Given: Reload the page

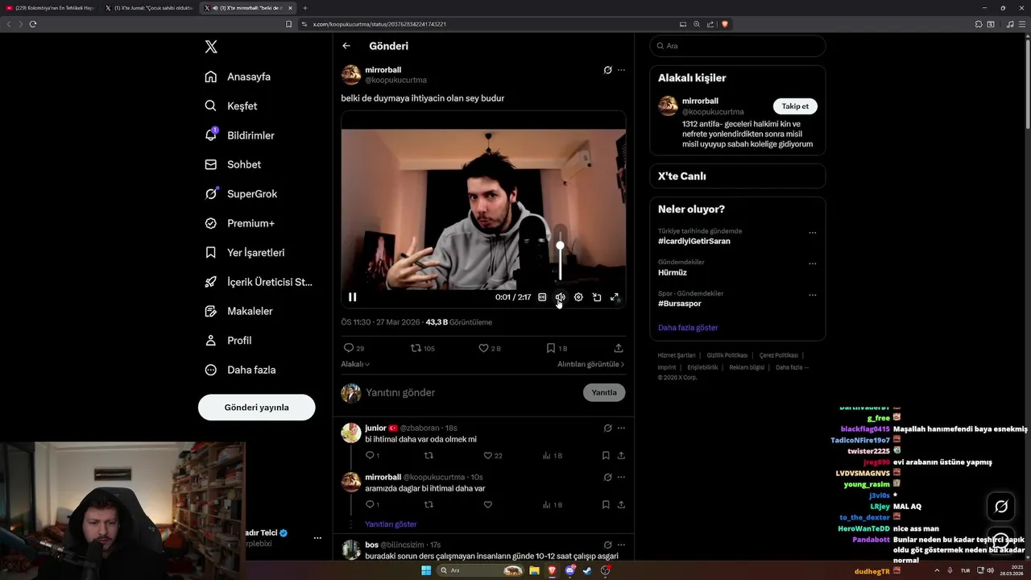Looking at the screenshot, I should tap(33, 24).
